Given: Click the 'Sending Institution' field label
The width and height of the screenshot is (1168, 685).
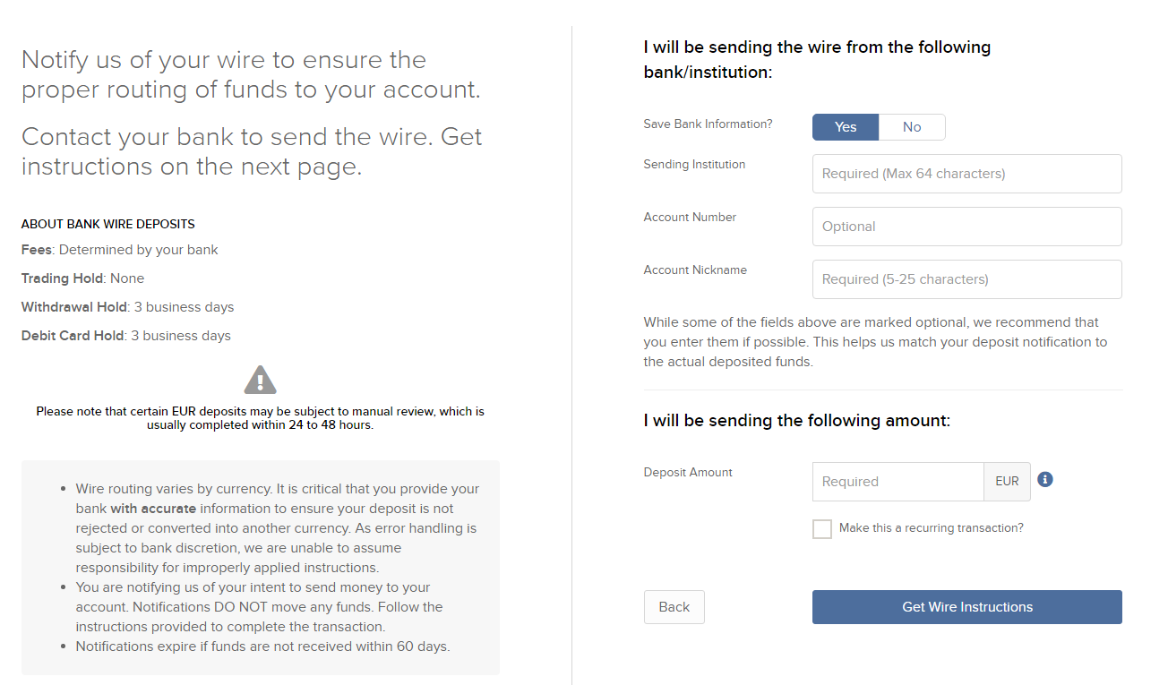Looking at the screenshot, I should (694, 165).
